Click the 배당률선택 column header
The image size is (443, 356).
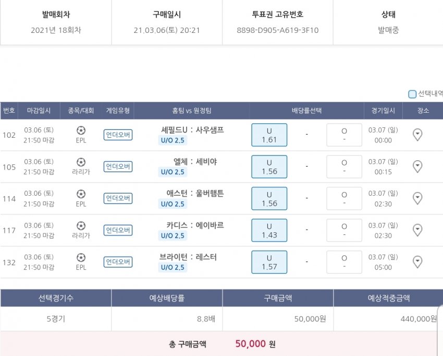pyautogui.click(x=306, y=111)
